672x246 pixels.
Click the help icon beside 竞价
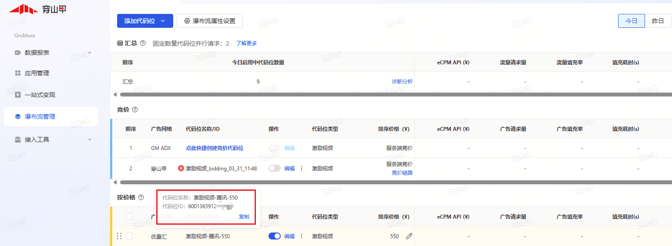(x=135, y=110)
